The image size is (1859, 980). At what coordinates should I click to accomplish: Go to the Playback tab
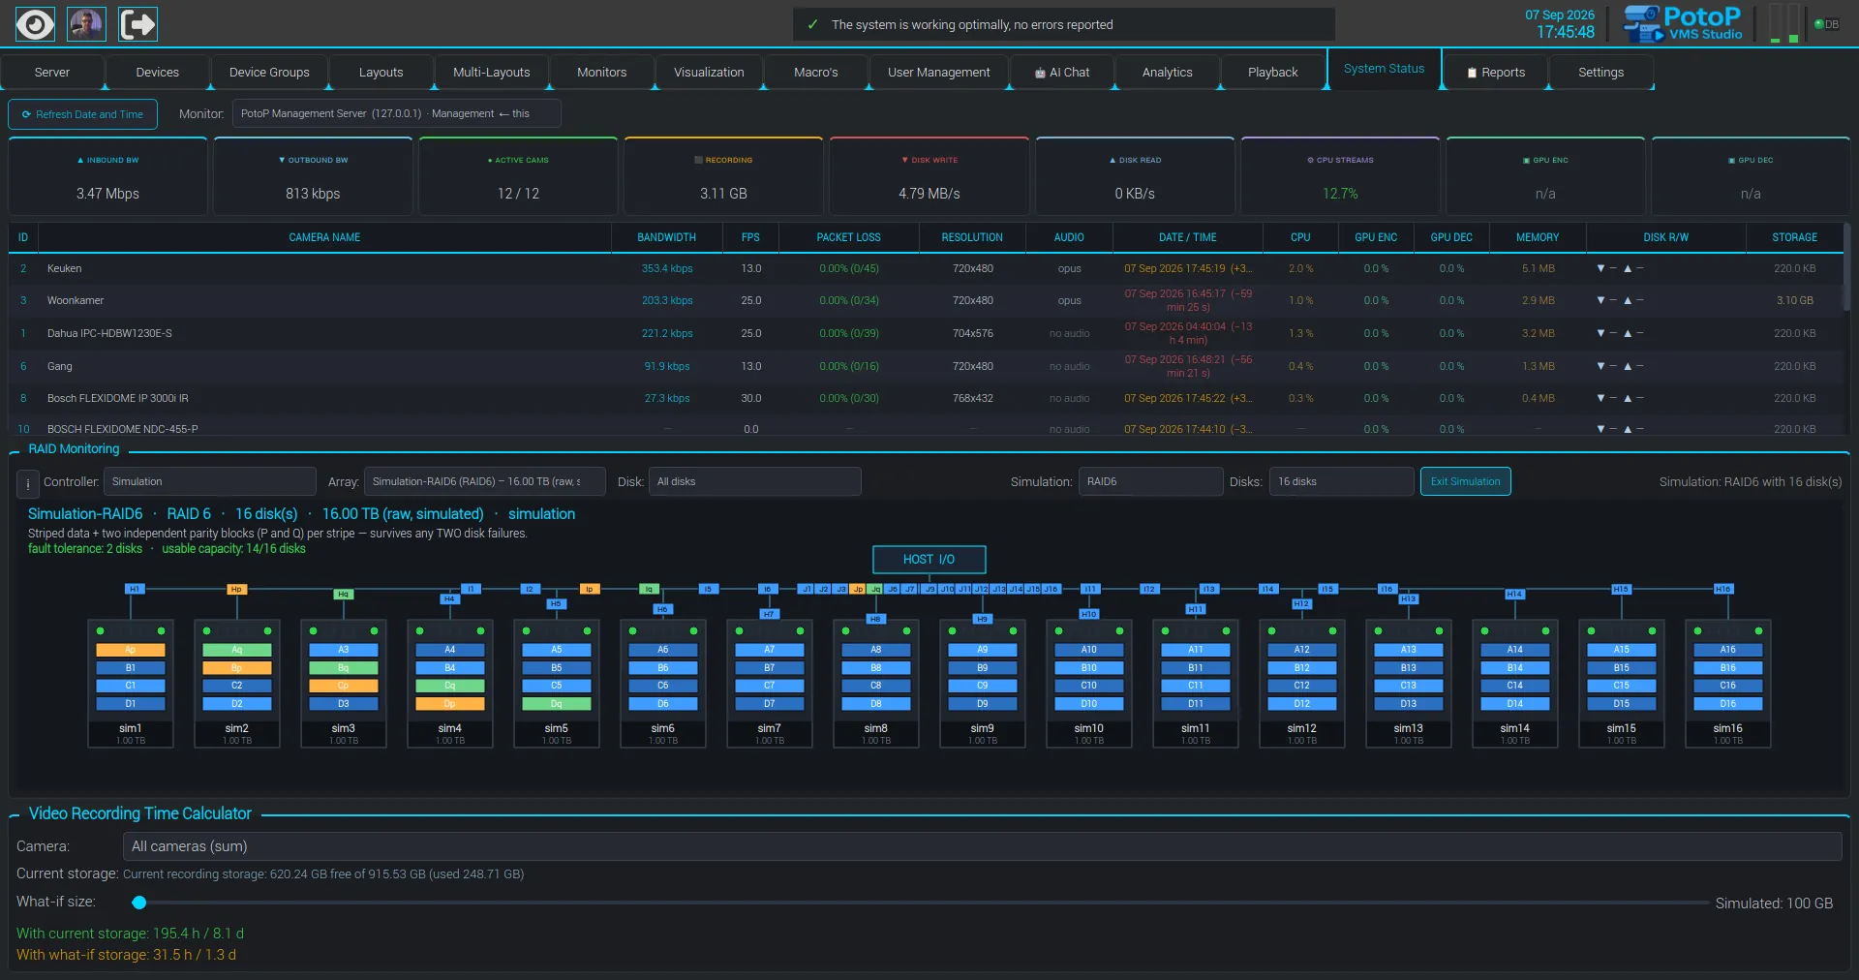tap(1273, 73)
